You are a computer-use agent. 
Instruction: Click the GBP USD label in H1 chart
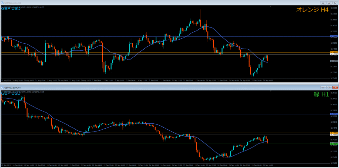pos(11,93)
